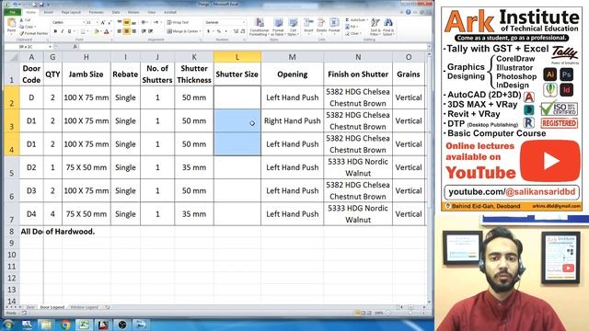Screen dimensions: 589x331
Task: Switch to the Insert ribbon tab
Action: click(48, 12)
